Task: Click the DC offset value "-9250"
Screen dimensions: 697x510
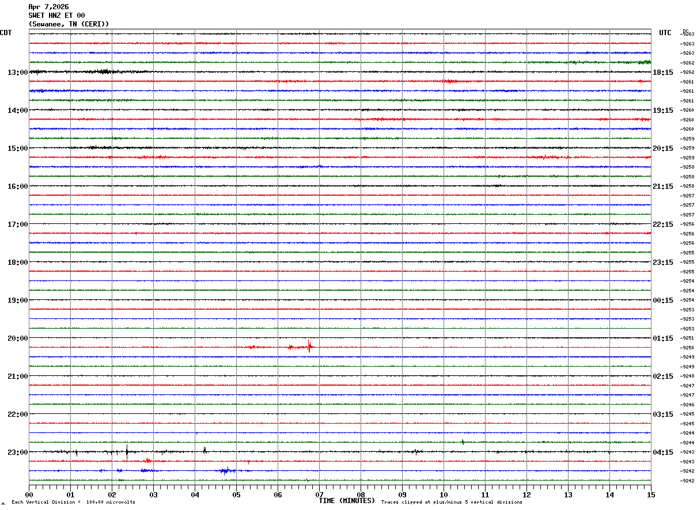Action: pyautogui.click(x=687, y=348)
